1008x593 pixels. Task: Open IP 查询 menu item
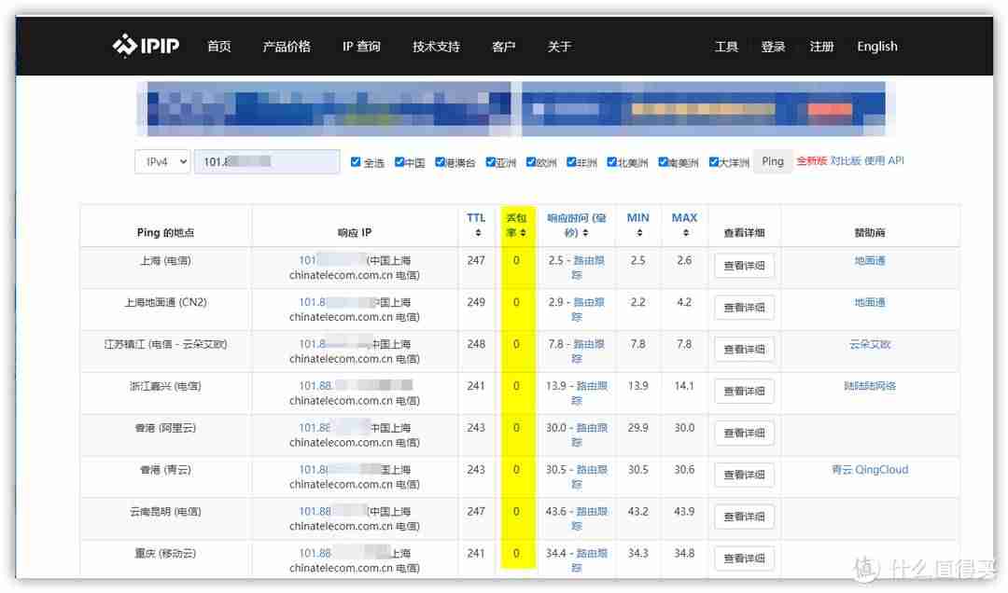point(361,47)
